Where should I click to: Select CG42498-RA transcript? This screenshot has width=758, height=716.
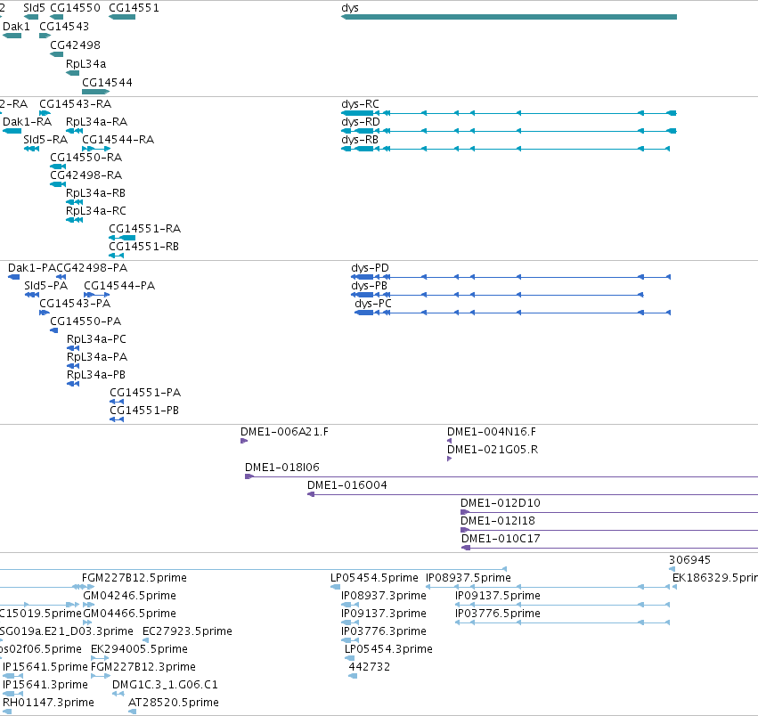coord(58,184)
